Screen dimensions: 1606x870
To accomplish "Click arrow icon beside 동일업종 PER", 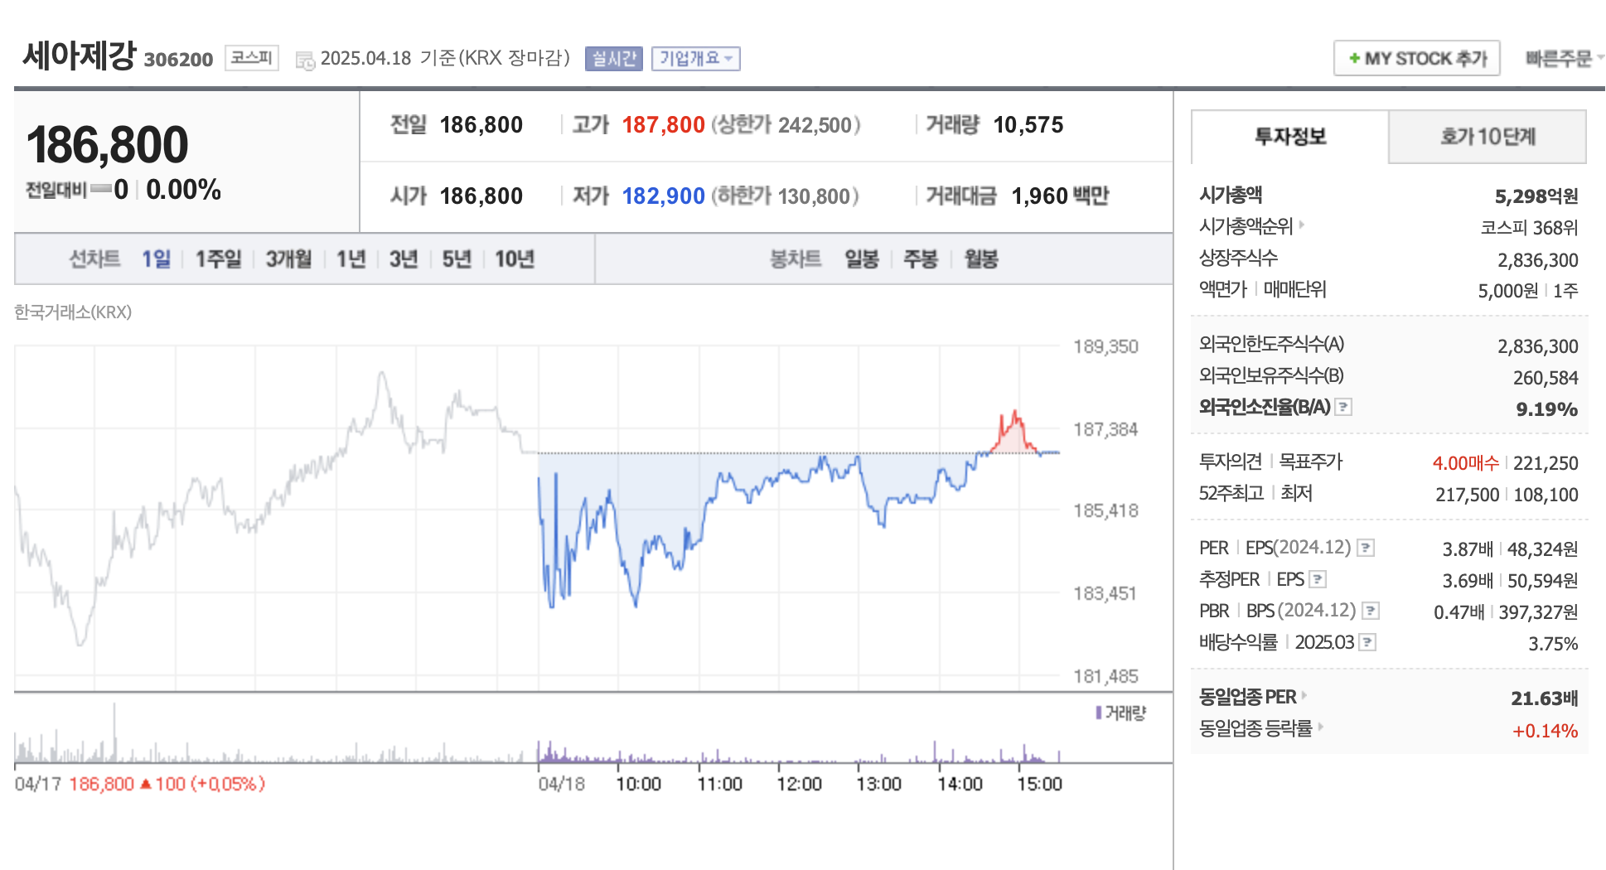I will coord(1304,695).
